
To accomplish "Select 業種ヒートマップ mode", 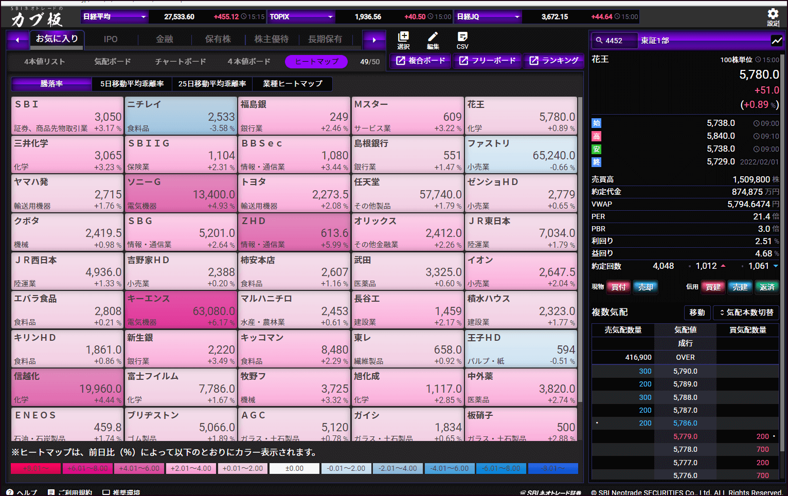I will 293,83.
